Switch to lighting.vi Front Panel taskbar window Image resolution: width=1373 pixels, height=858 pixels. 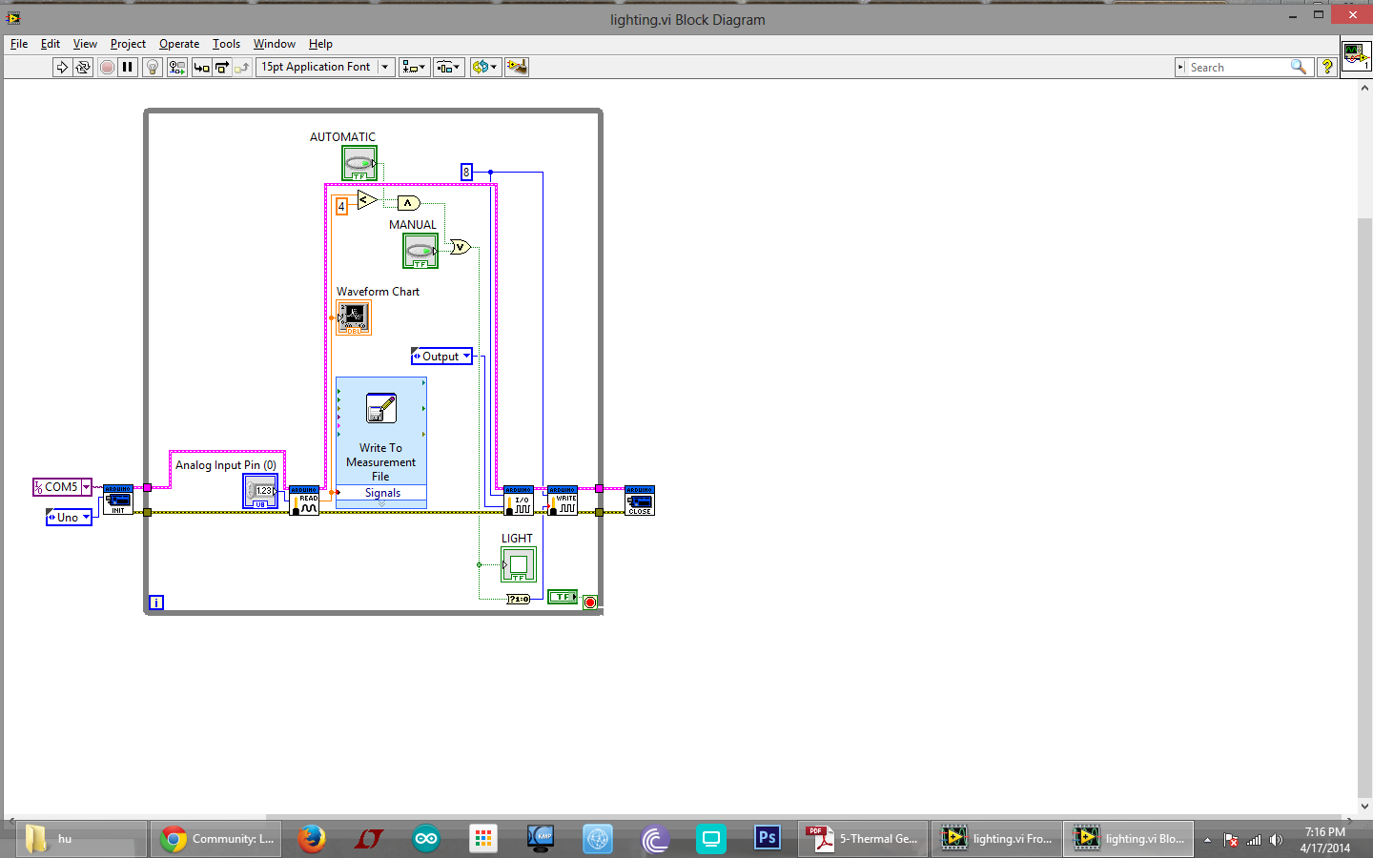995,839
